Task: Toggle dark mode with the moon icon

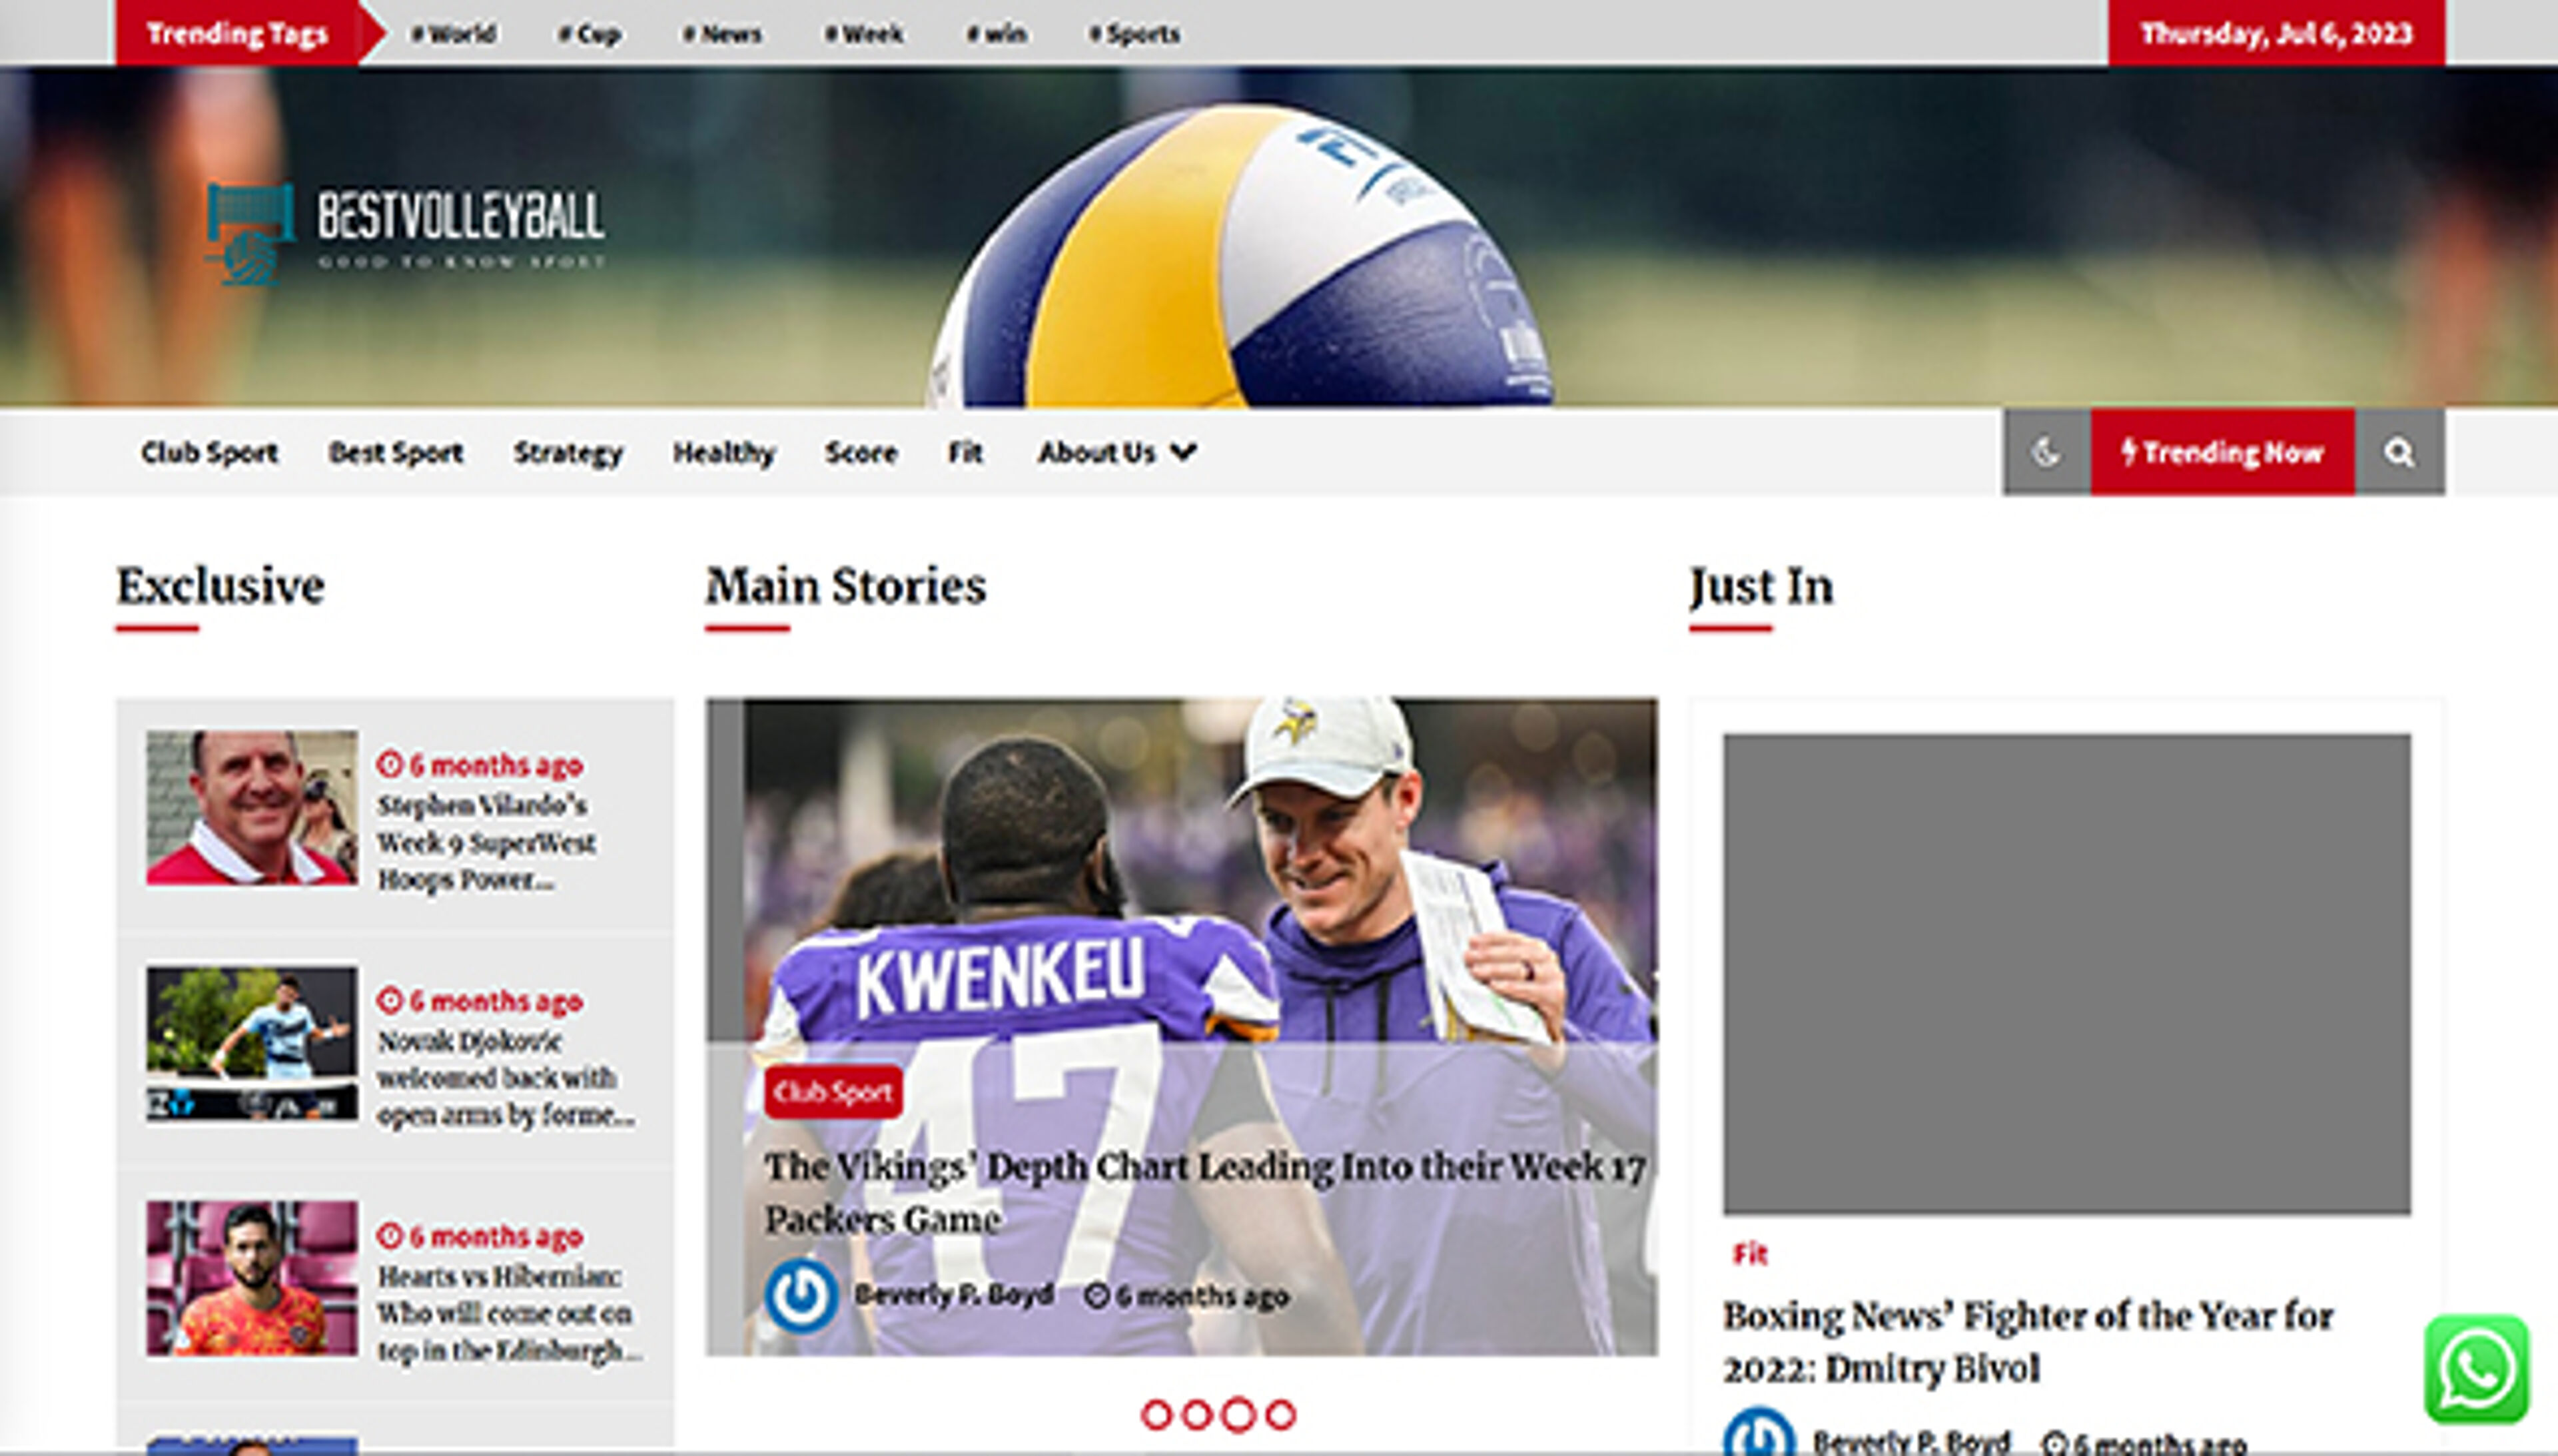Action: click(x=2042, y=452)
